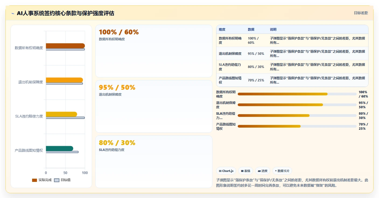Image resolution: width=379 pixels, height=198 pixels.
Task: Click the brown actual bar for 数据所有权明确度 in chart
Action: coord(65,46)
